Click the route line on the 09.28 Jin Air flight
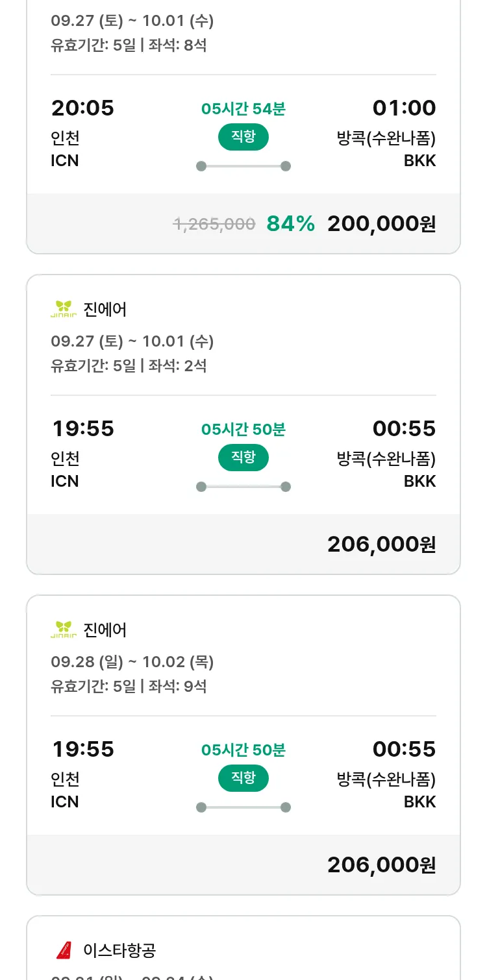 click(x=243, y=807)
